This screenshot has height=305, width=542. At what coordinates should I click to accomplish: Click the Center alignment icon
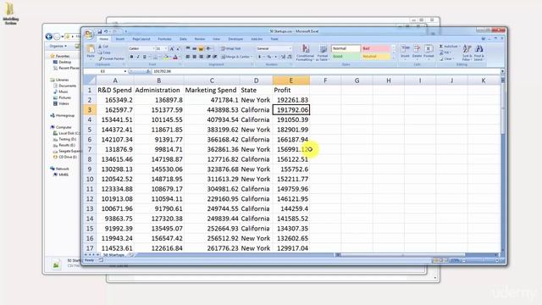[x=194, y=57]
